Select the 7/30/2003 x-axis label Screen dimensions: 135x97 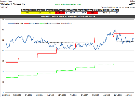[x=17, y=95]
